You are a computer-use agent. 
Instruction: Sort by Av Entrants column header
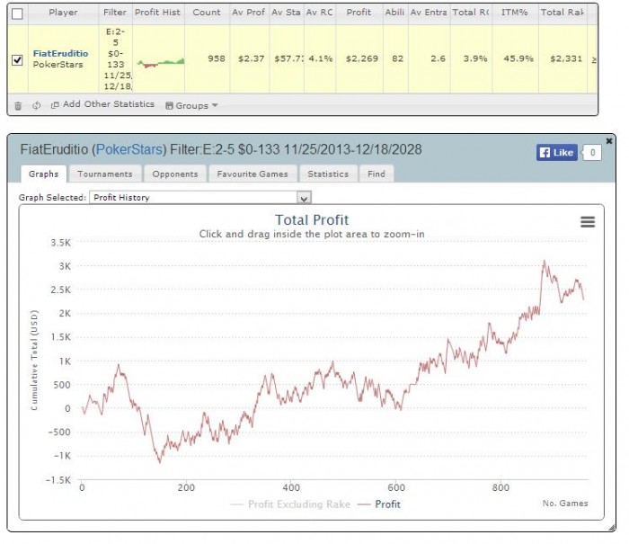429,13
